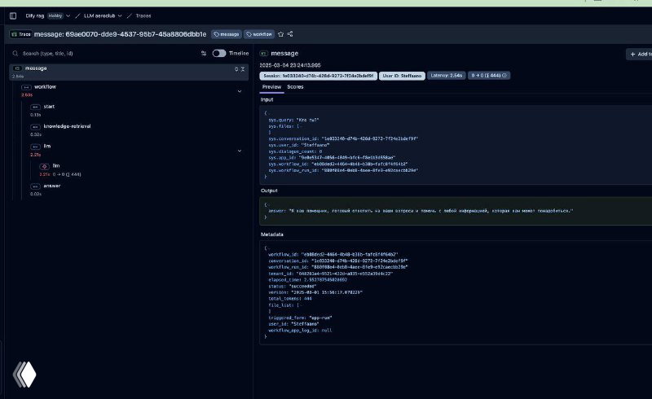652x399 pixels.
Task: Open the LLM aeroclub breadcrumb item
Action: [99, 15]
